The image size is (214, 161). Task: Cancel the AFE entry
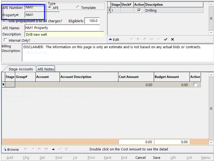click(x=141, y=158)
